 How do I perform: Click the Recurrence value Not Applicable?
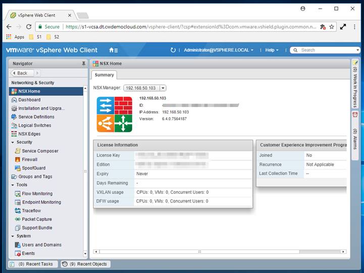point(320,165)
